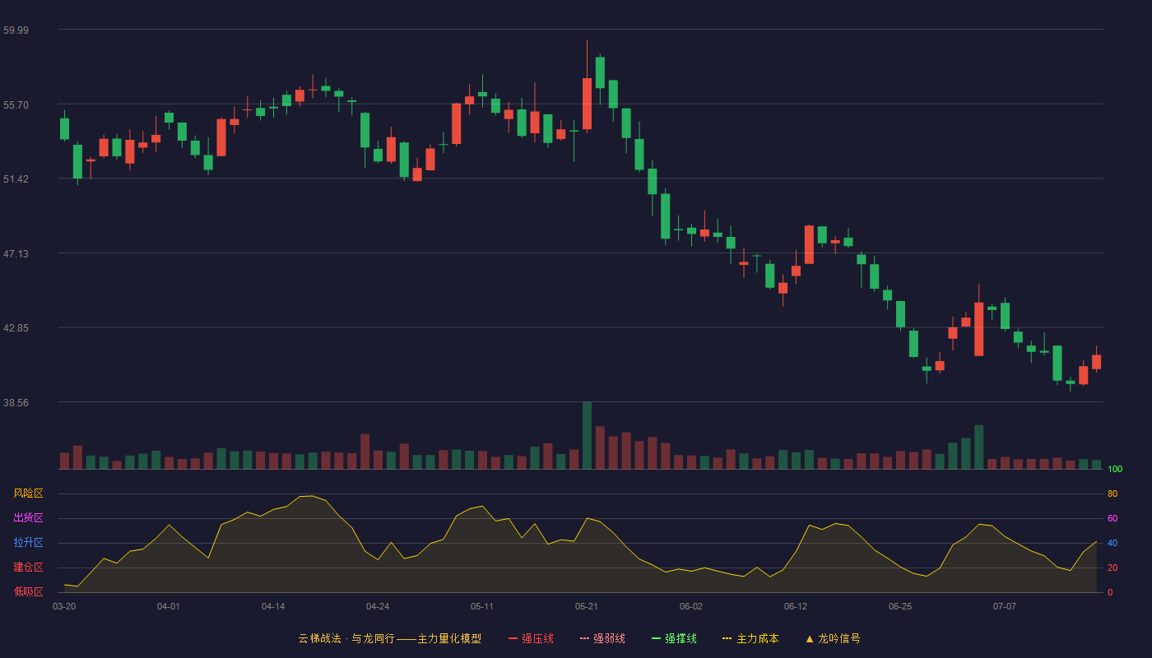Viewport: 1152px width, 658px height.
Task: Toggle the 强弱线 legend entry
Action: point(602,638)
